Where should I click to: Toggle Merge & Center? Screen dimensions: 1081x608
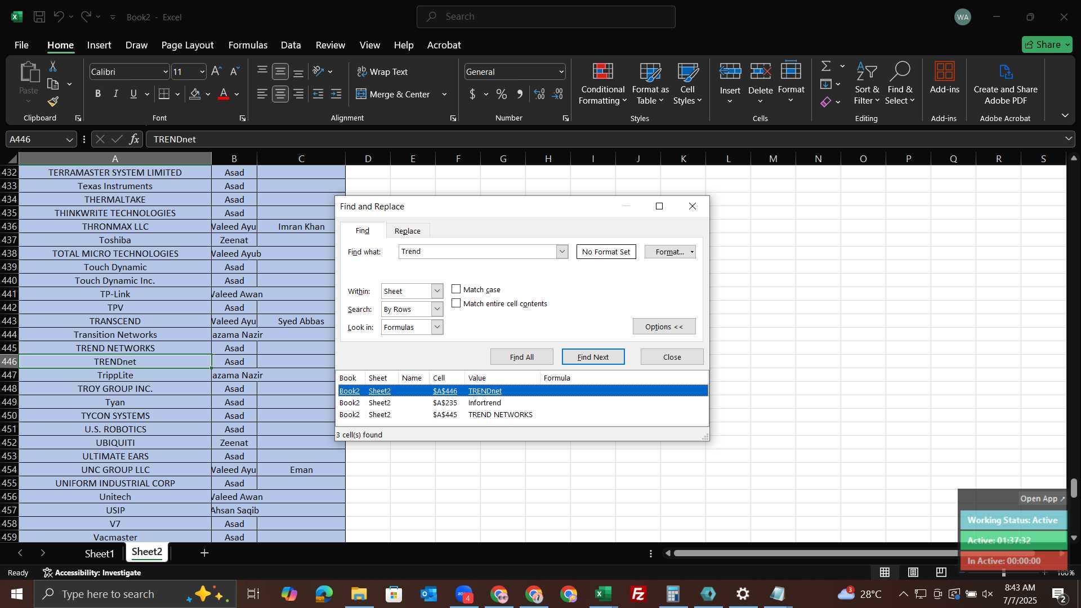(x=393, y=94)
